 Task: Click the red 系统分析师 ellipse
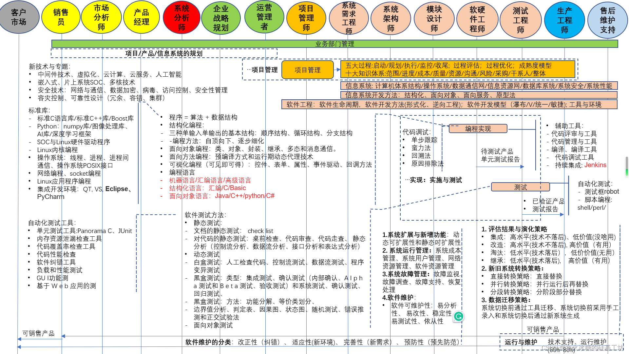181,17
